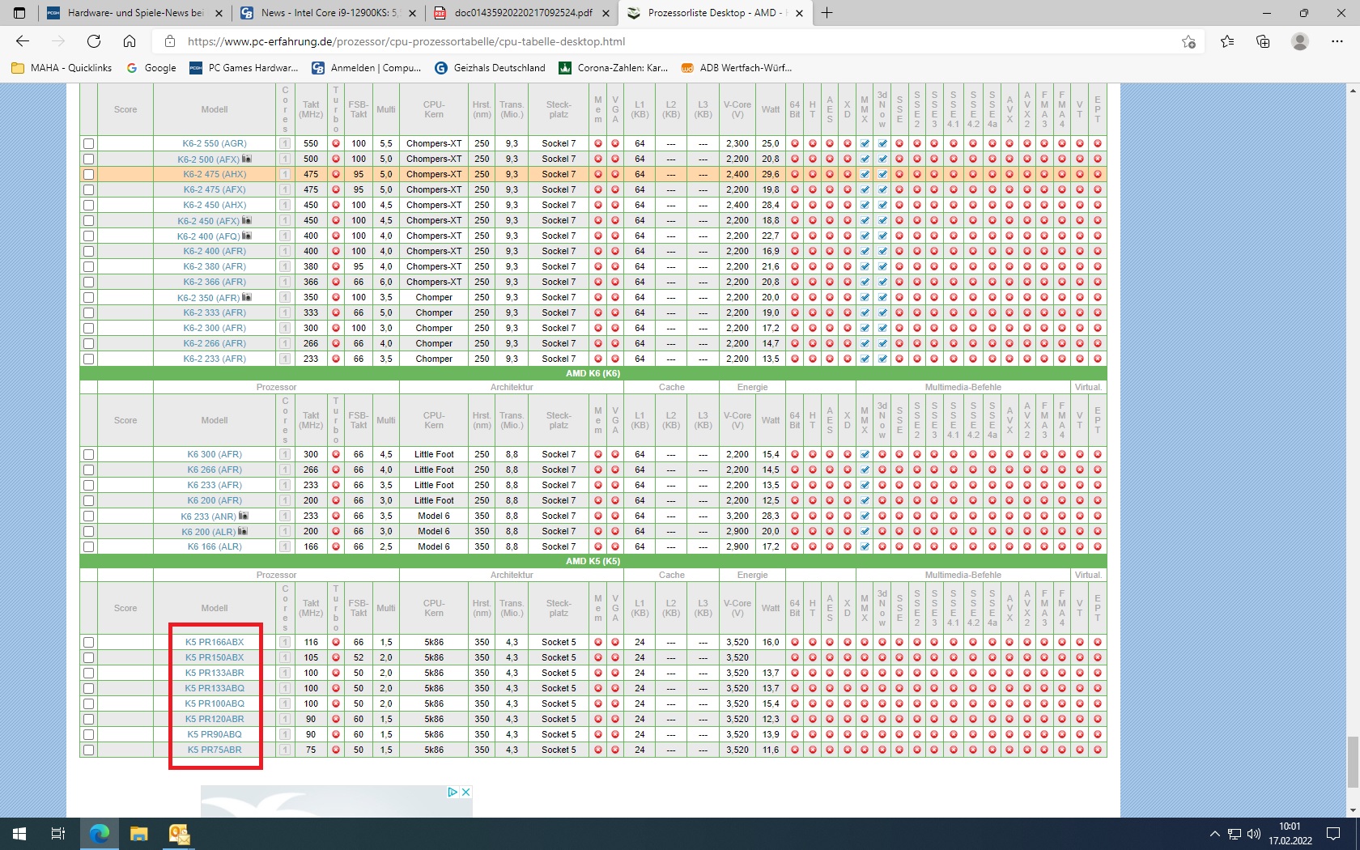Tick checkbox for K5 PR166ABX
This screenshot has height=850, width=1360.
(x=88, y=642)
